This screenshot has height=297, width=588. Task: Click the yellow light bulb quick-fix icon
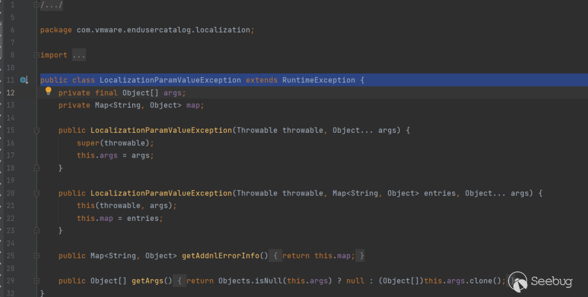(48, 91)
